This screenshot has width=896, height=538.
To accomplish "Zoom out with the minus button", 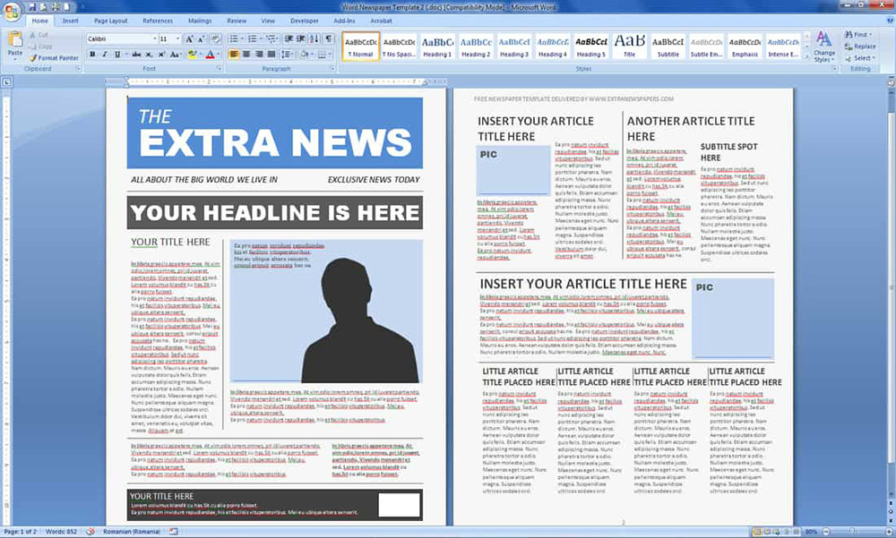I will 826,532.
